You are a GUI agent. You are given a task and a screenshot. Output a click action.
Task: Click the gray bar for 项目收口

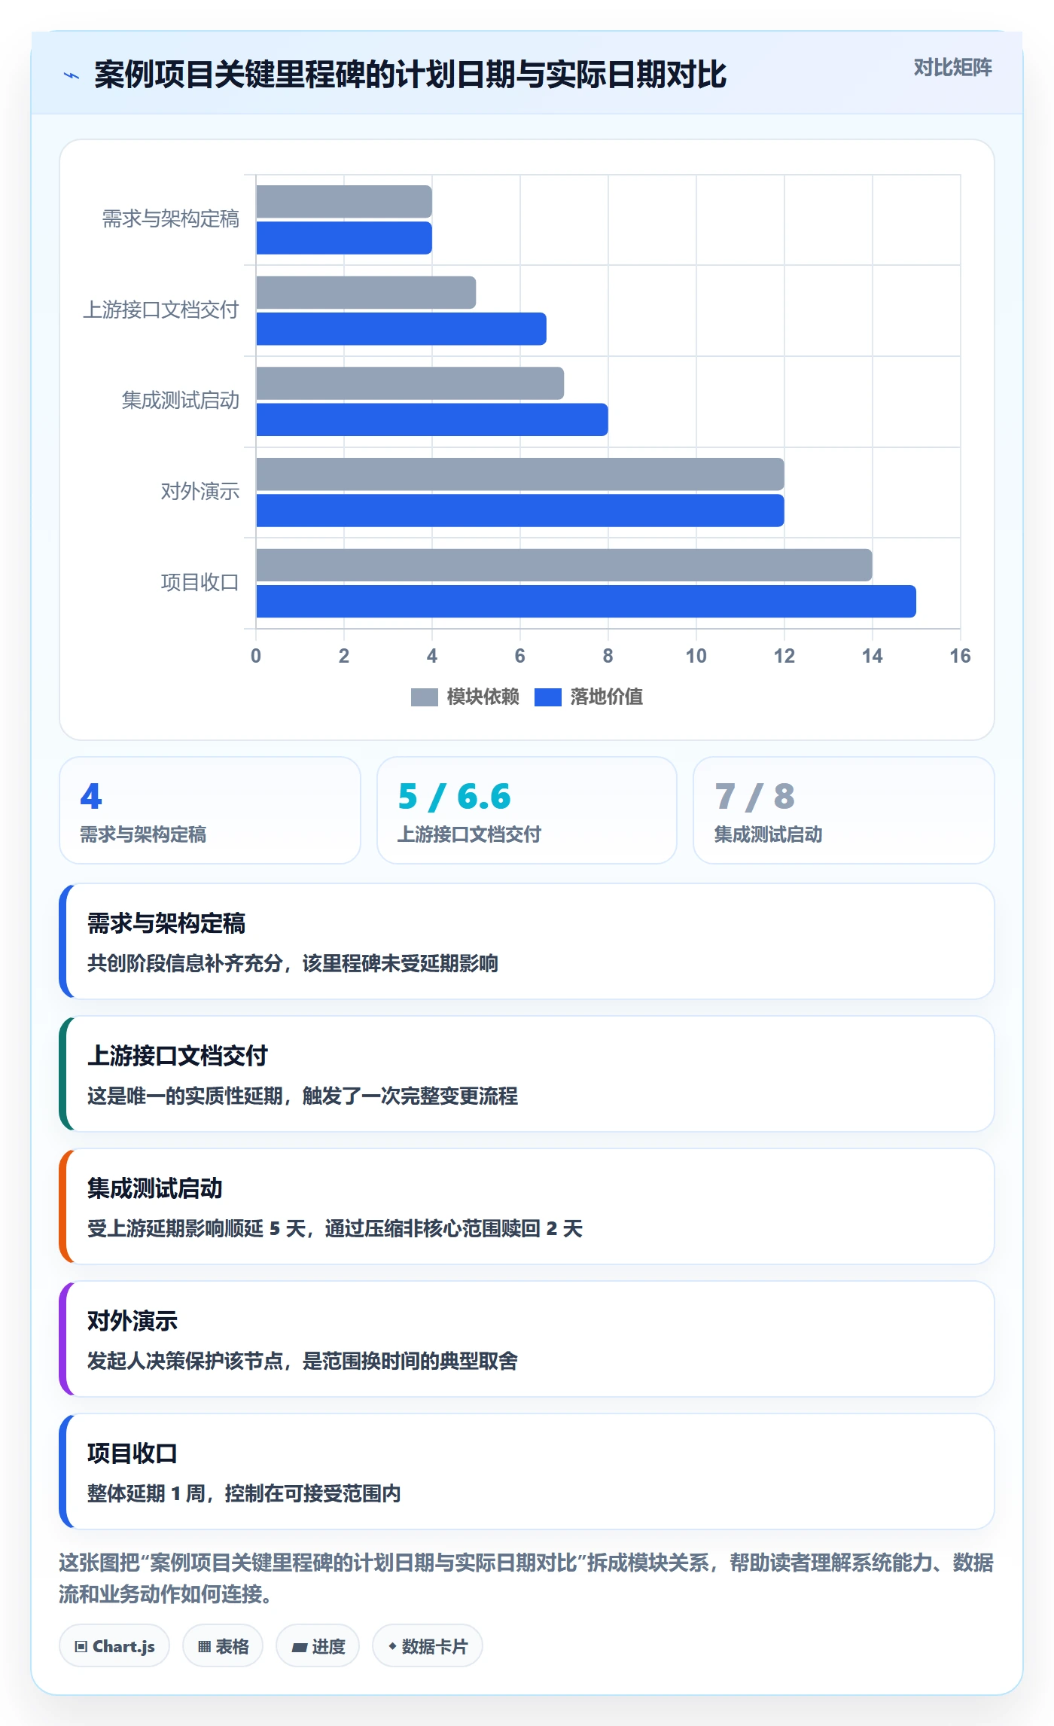(564, 565)
